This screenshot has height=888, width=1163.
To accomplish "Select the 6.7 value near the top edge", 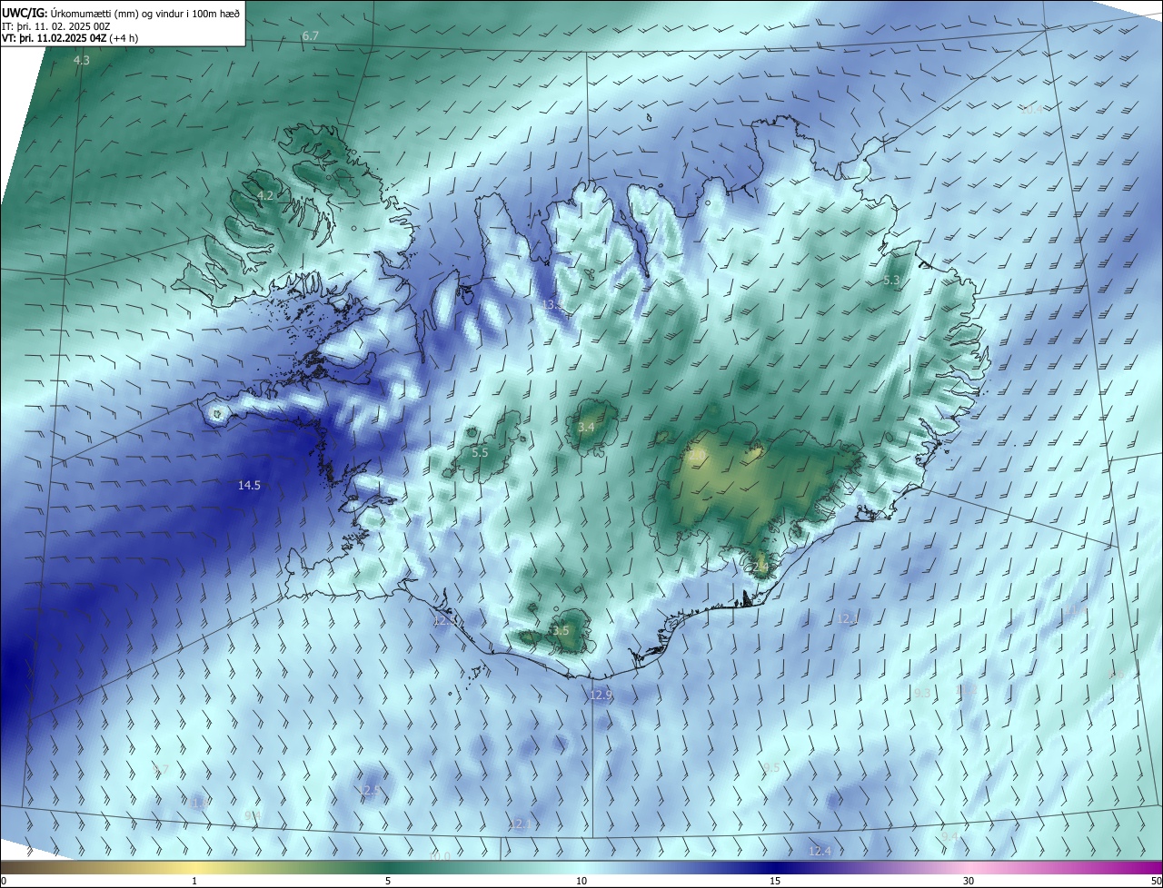I will click(311, 35).
